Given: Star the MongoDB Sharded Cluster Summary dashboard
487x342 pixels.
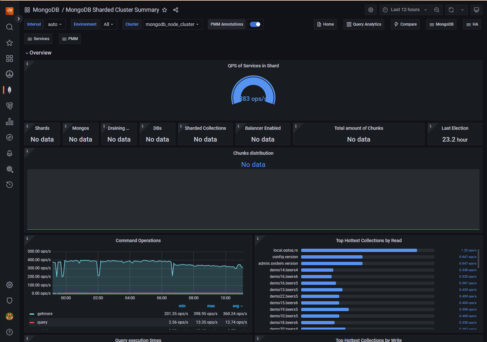Looking at the screenshot, I should (165, 10).
